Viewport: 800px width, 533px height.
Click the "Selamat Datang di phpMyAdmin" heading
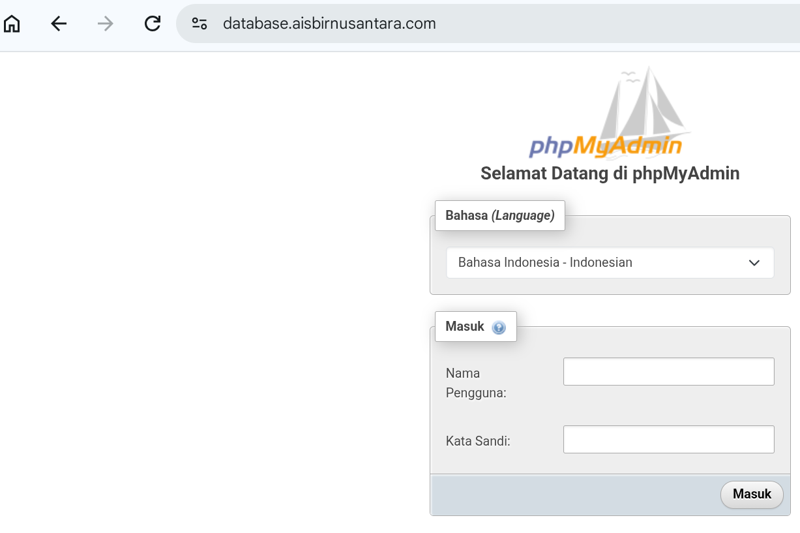(x=610, y=174)
